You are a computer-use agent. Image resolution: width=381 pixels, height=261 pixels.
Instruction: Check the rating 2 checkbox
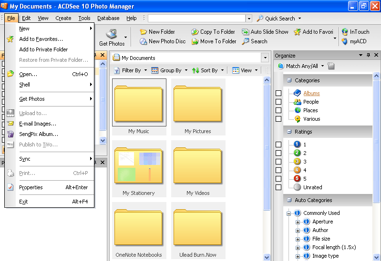(278, 153)
